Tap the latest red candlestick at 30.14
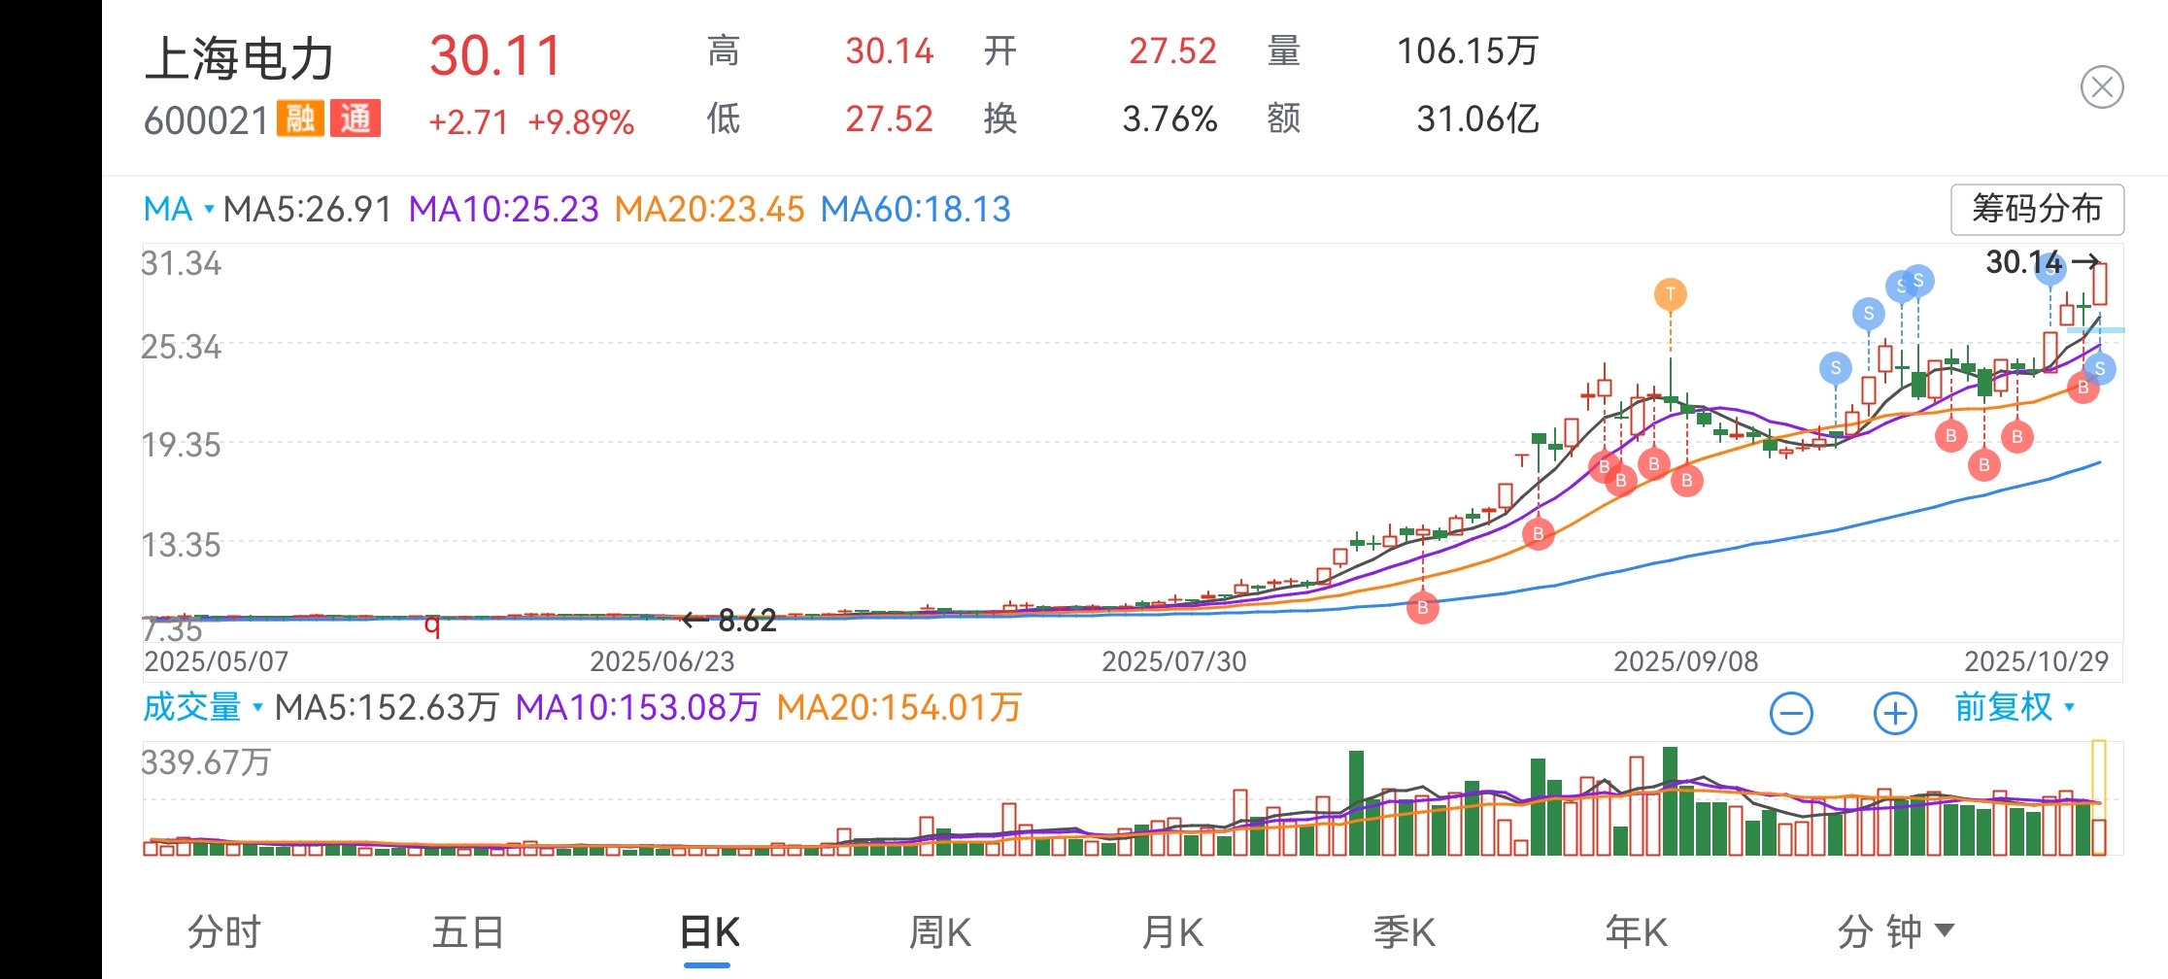 coord(2100,283)
